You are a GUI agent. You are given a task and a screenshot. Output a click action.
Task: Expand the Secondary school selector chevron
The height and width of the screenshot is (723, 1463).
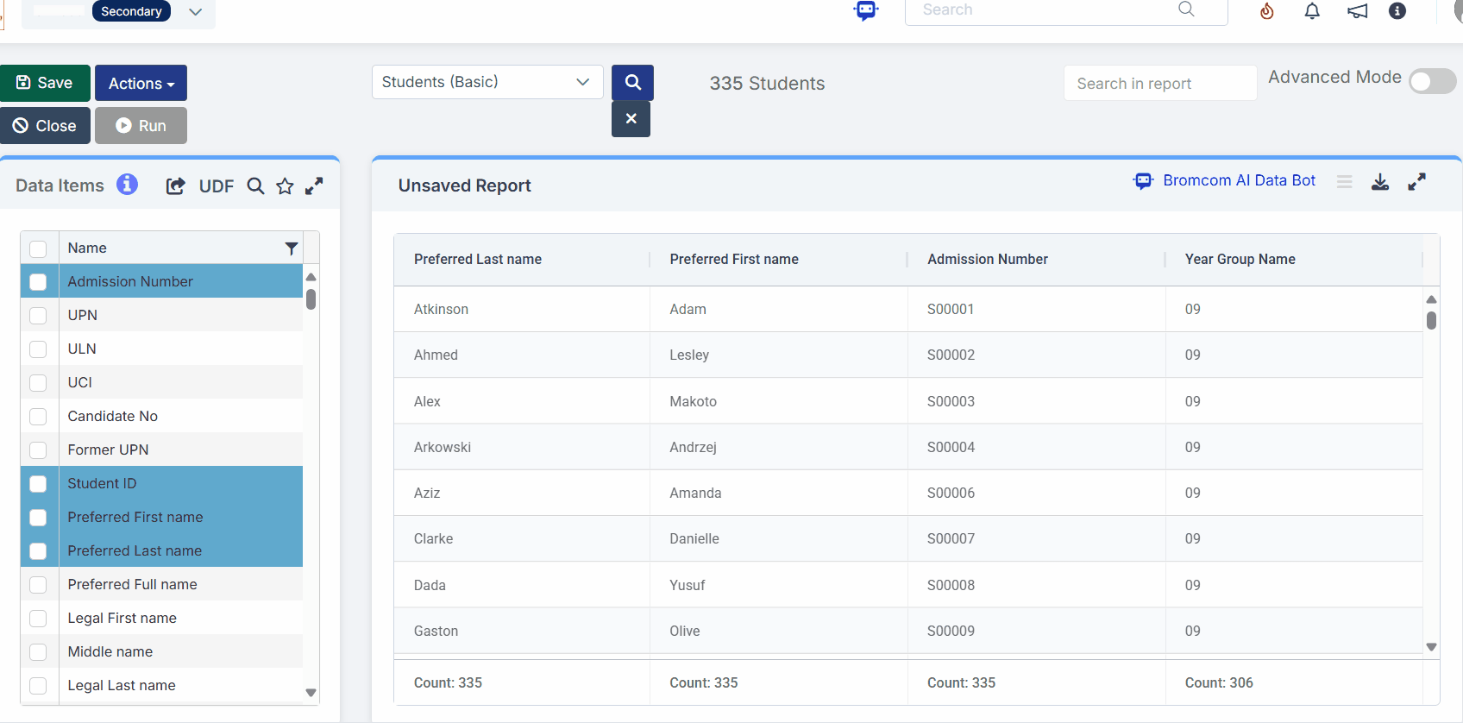196,12
